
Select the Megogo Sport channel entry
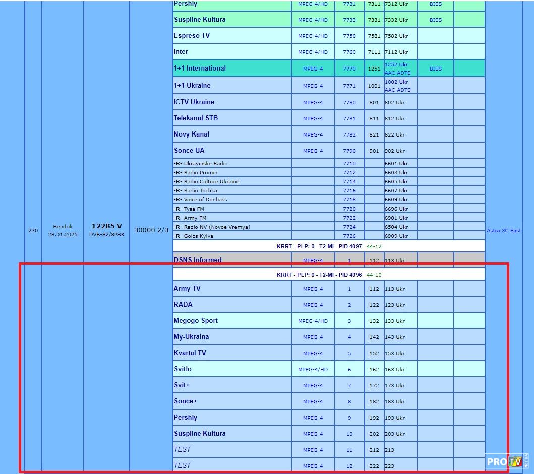pos(196,321)
